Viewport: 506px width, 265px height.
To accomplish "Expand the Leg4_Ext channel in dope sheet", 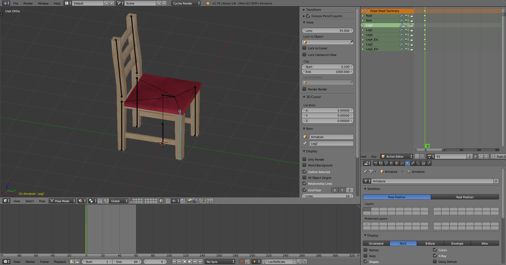I will pos(363,39).
